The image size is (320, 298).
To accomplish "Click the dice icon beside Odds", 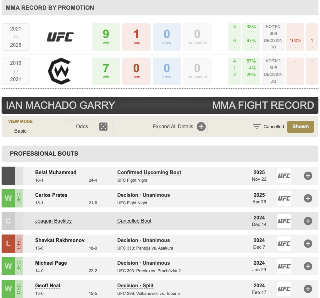I will pyautogui.click(x=103, y=127).
